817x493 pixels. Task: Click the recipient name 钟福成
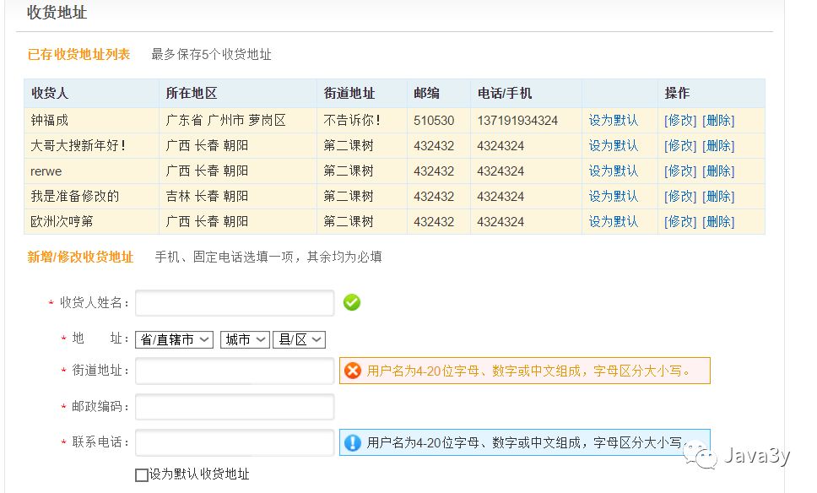(x=50, y=121)
